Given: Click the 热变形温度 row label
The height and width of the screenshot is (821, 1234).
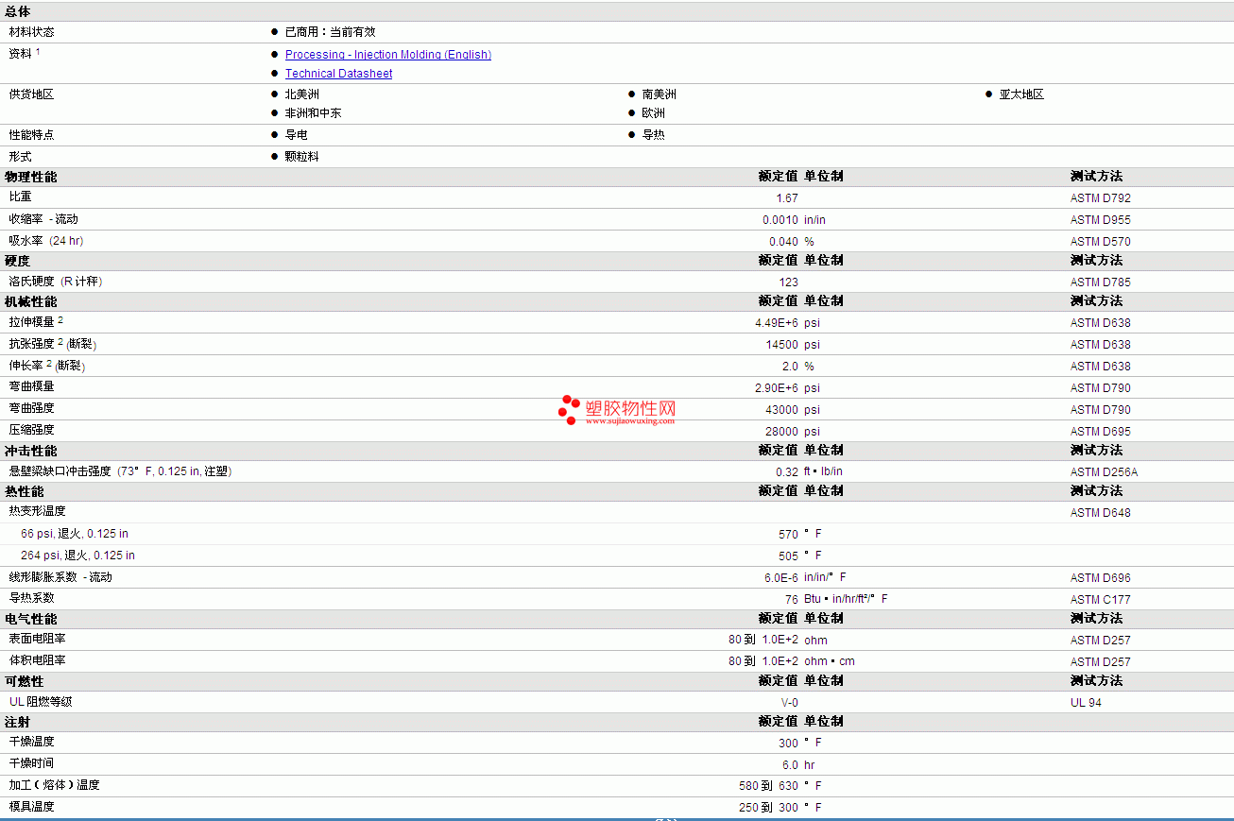Looking at the screenshot, I should (x=38, y=511).
